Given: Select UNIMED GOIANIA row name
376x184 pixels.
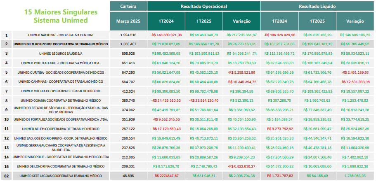Looking at the screenshot, I should point(61,100).
